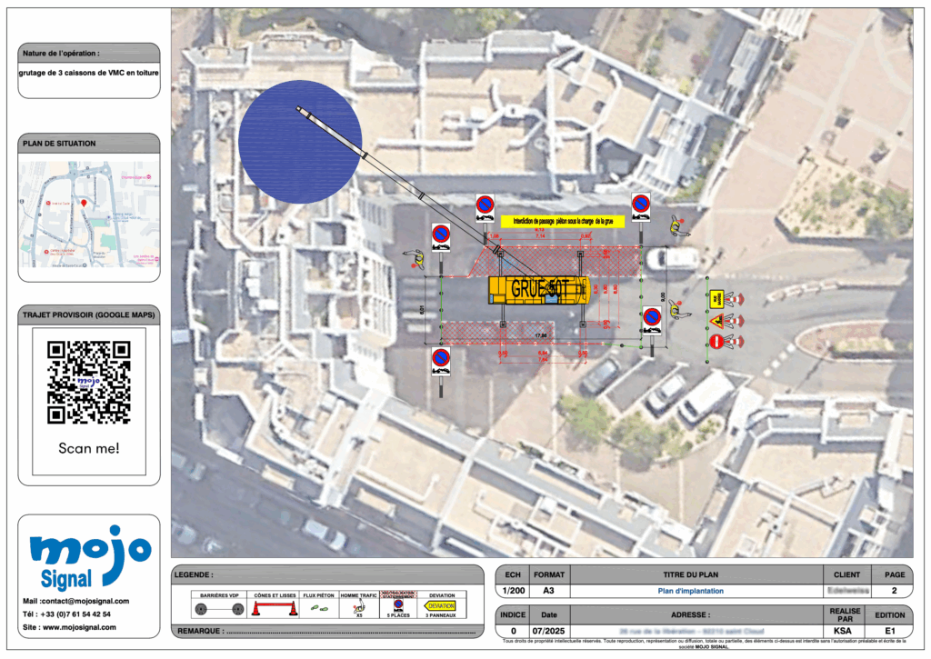Image resolution: width=931 pixels, height=659 pixels.
Task: Open the Plan de Situation map thumbnail
Action: pos(89,215)
